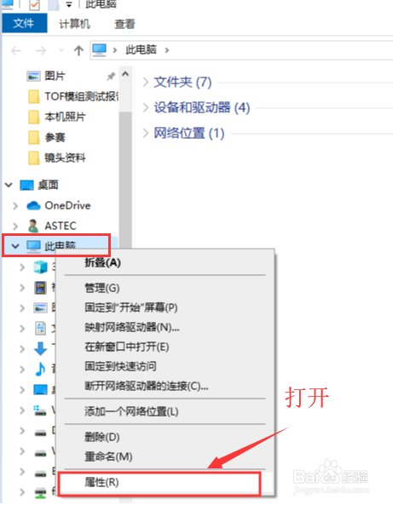Click the Music note icon
The height and width of the screenshot is (505, 393).
40,369
